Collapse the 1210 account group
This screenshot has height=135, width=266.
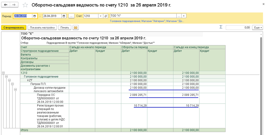pos(3,73)
